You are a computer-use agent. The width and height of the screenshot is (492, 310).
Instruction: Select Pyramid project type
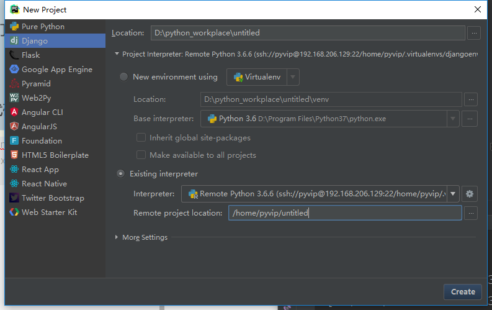pos(55,83)
